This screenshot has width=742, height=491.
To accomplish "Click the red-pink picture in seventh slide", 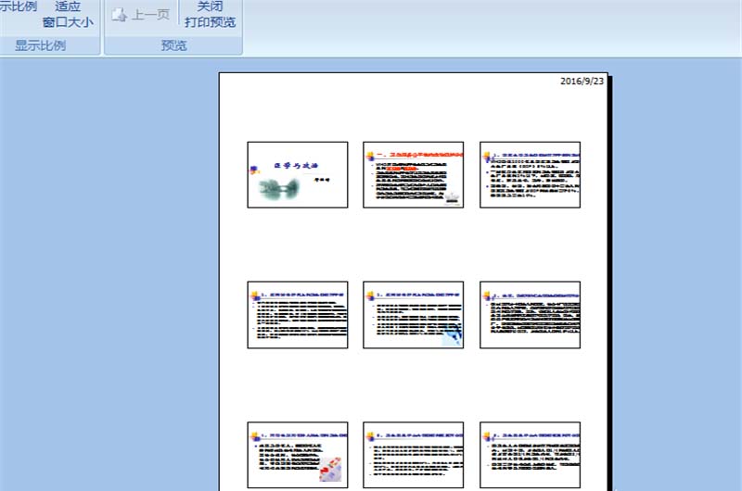I will [x=330, y=472].
